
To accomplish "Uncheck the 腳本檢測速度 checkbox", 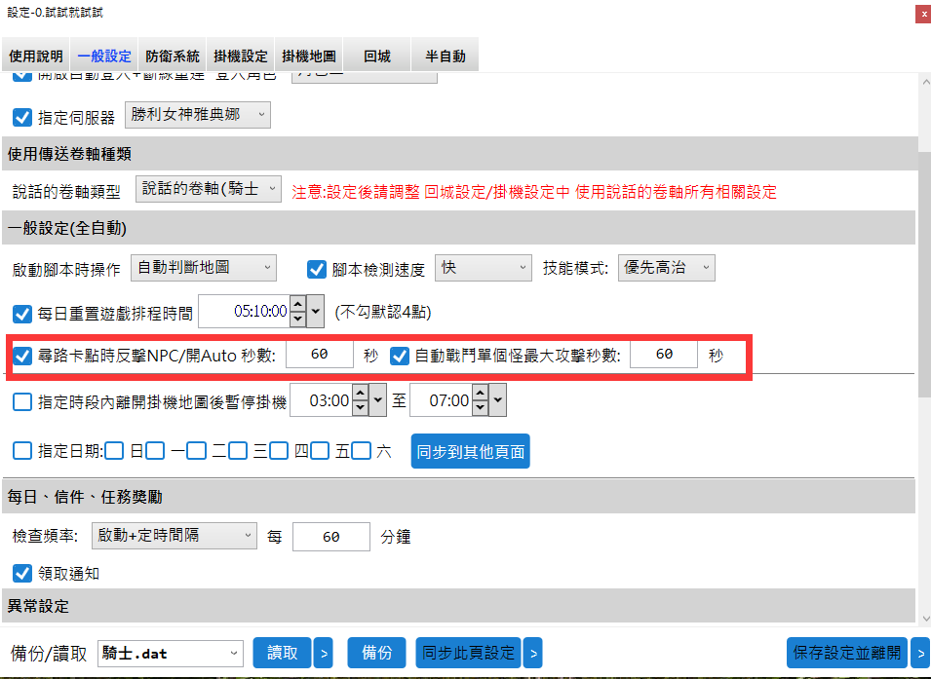I will pos(316,269).
